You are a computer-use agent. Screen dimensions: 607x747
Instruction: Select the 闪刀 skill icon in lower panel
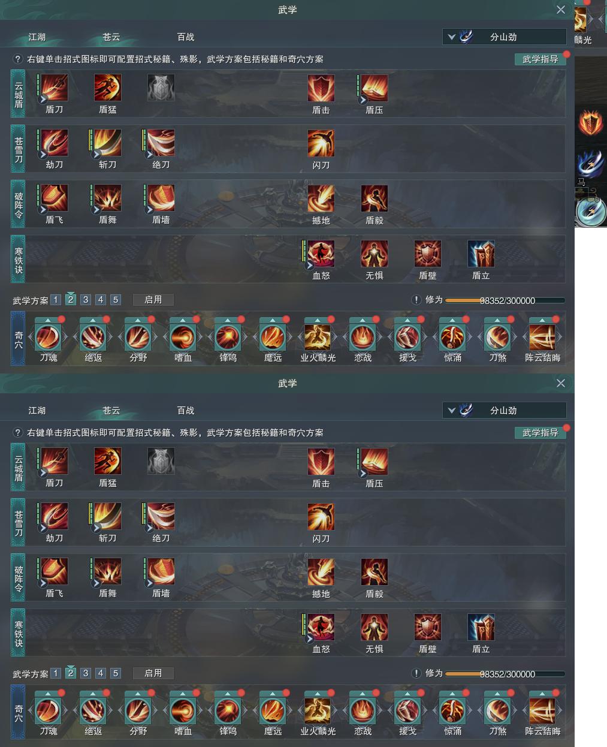[321, 516]
